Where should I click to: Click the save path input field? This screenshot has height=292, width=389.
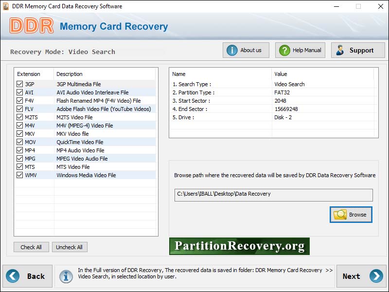pos(274,195)
